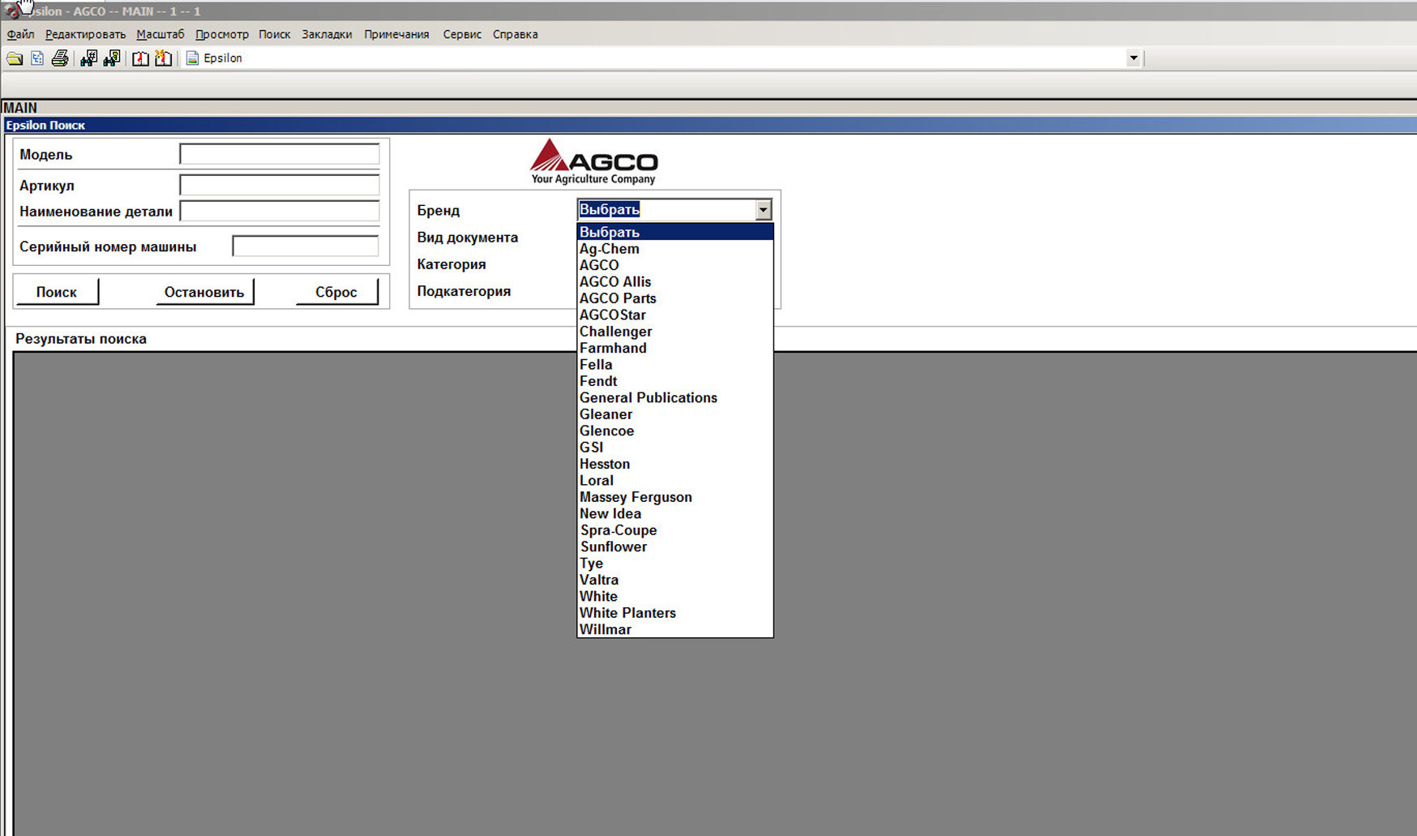The height and width of the screenshot is (836, 1417).
Task: Choose Fendt in the brand list
Action: 598,381
